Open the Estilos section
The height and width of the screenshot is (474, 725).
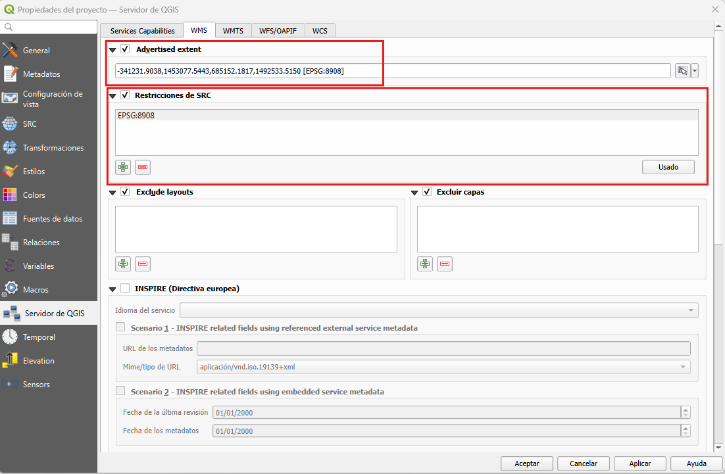tap(34, 172)
